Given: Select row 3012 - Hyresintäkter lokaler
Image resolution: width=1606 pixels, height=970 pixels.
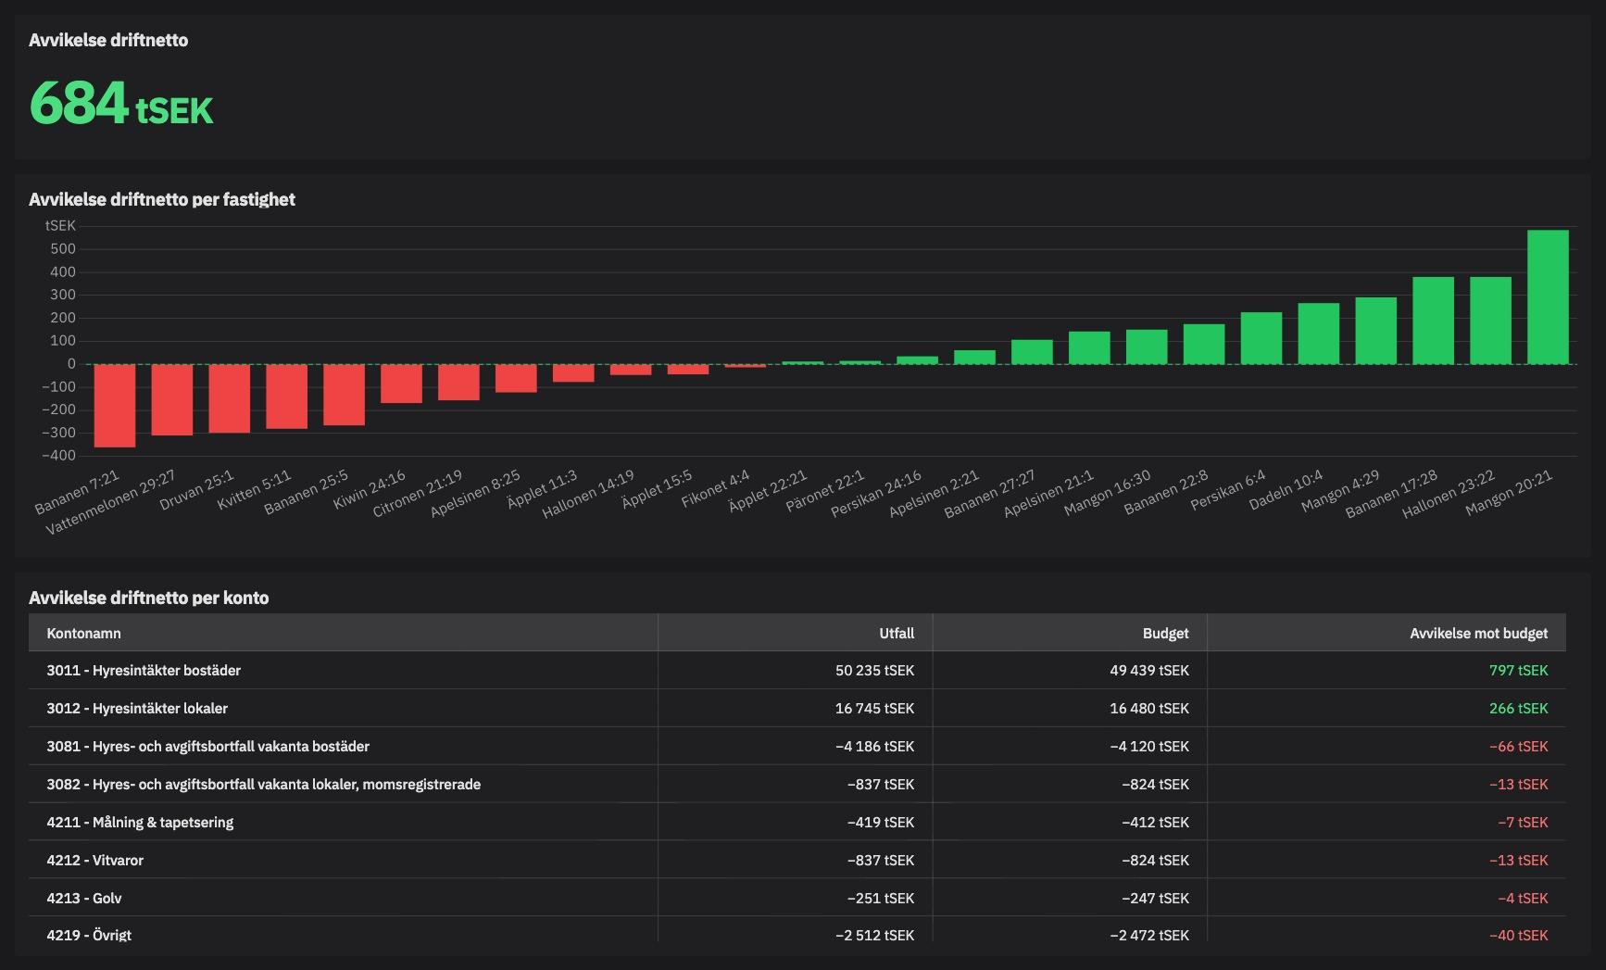Looking at the screenshot, I should pyautogui.click(x=797, y=708).
